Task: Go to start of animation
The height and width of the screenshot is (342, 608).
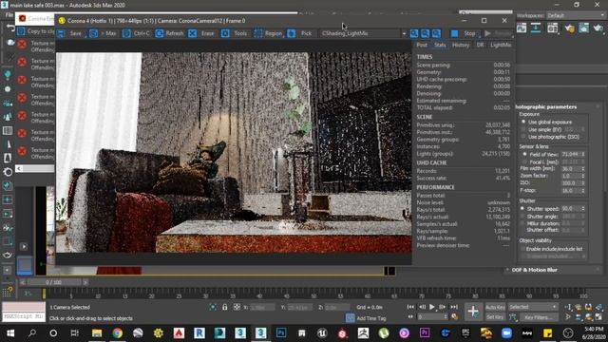Action: [x=410, y=307]
